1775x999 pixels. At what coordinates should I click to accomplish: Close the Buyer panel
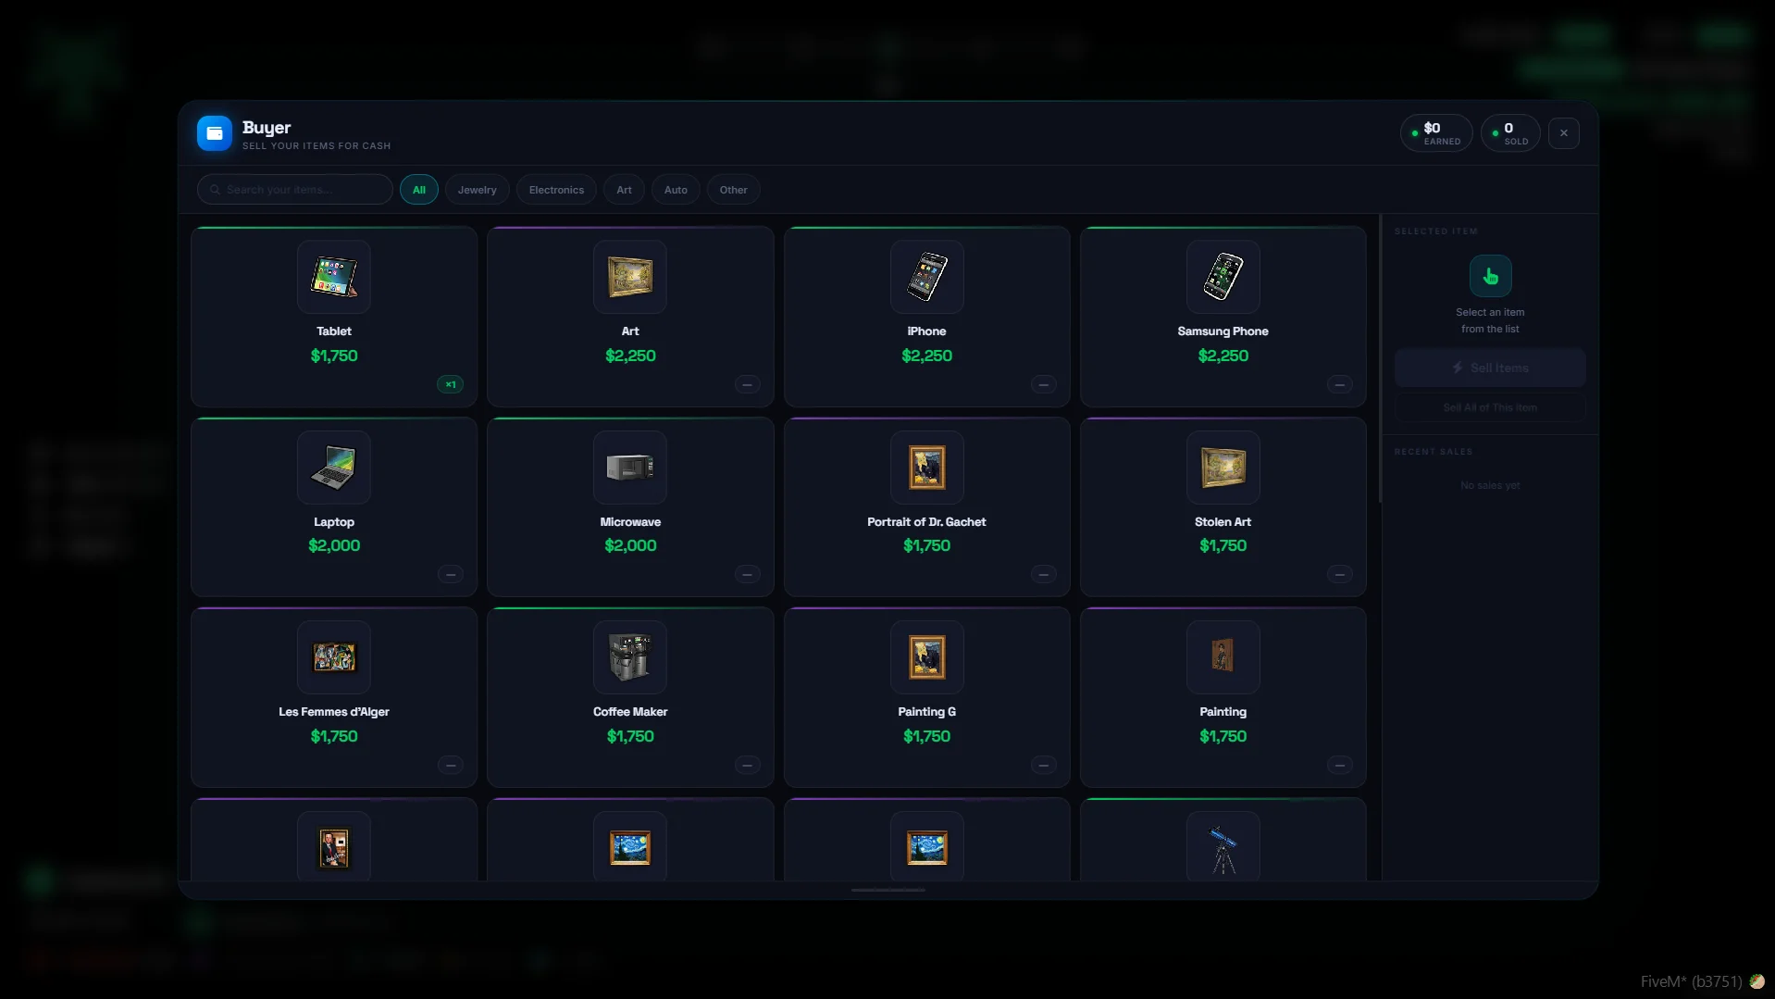click(x=1563, y=133)
